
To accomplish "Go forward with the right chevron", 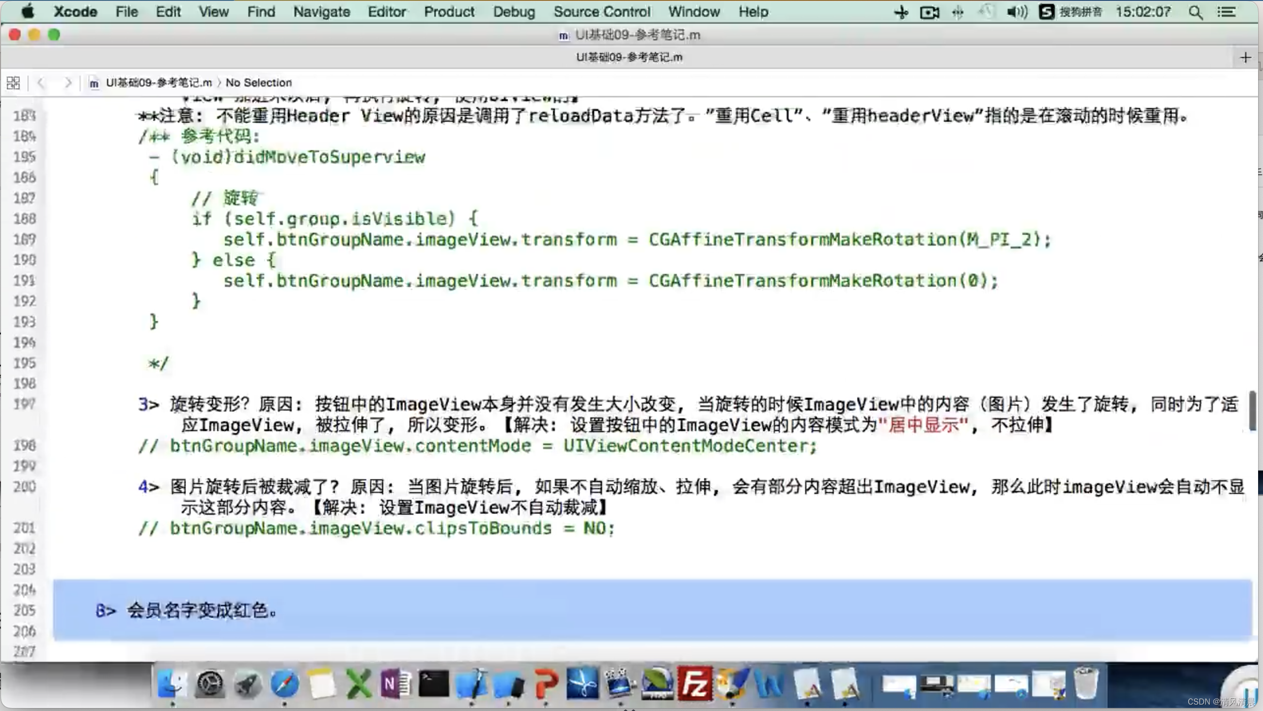I will pos(68,82).
